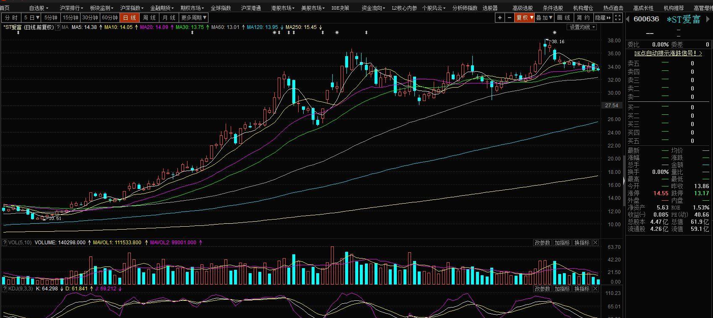Go to next stock with right arrow
The width and height of the screenshot is (713, 318).
pos(708,19)
